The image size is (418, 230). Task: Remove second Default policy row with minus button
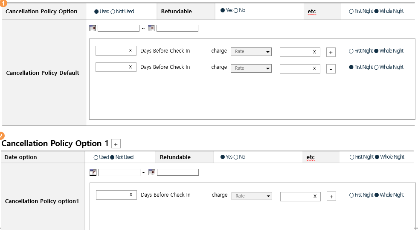pos(331,69)
